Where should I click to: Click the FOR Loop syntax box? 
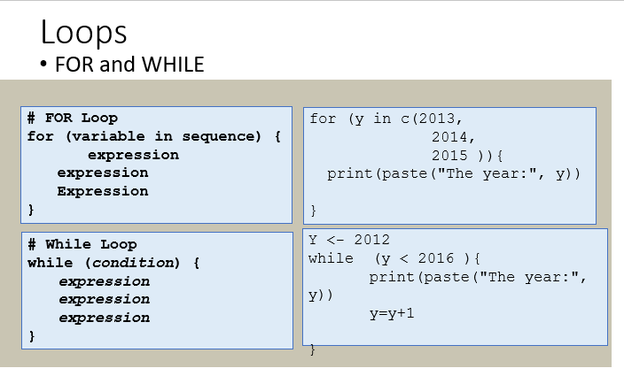tap(156, 165)
